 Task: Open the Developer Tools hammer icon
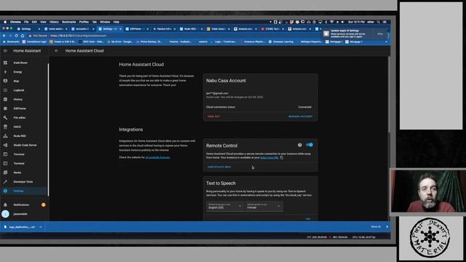coord(5,181)
